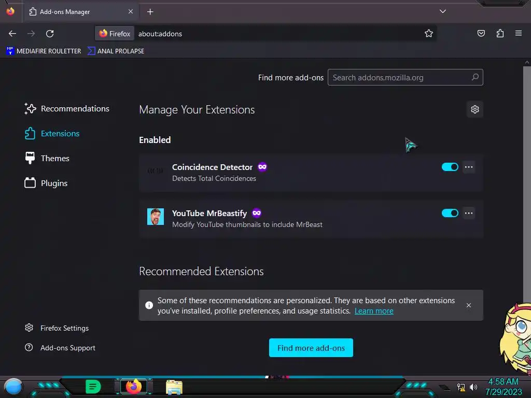This screenshot has height=398, width=531.
Task: Open the Firefox hamburger application menu
Action: click(519, 33)
